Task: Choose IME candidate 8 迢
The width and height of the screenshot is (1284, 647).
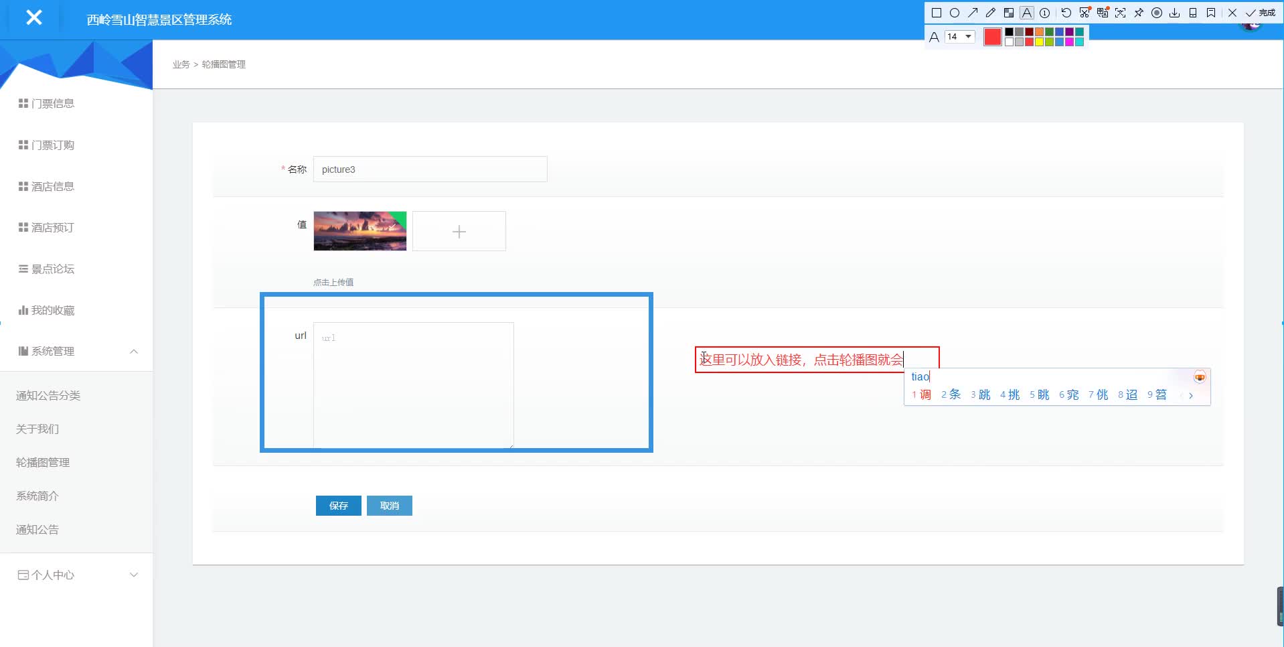Action: coord(1127,394)
